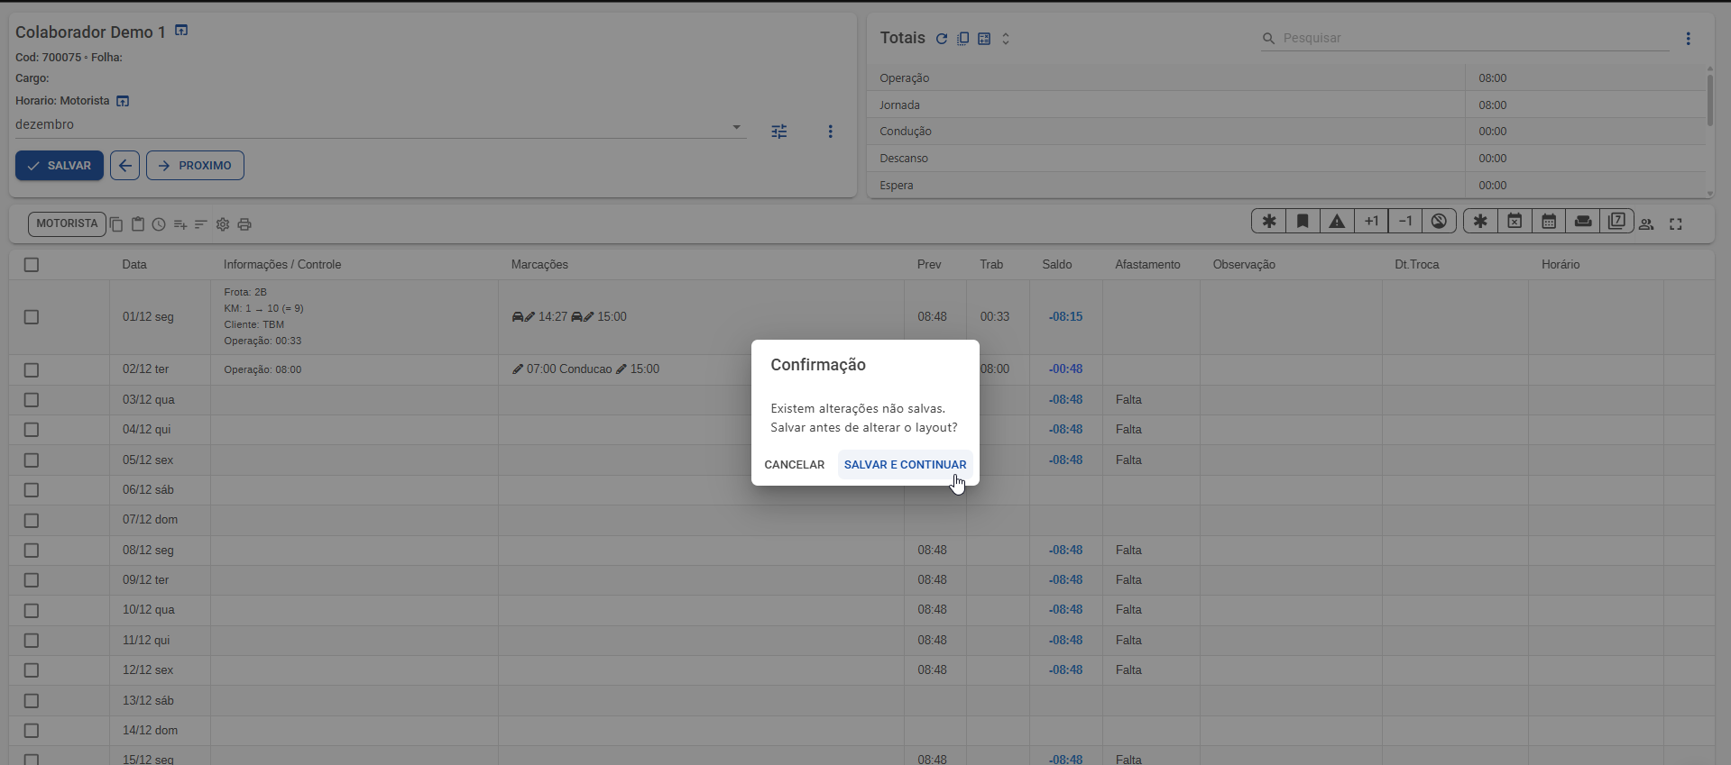The image size is (1731, 765).
Task: Click the SALVAR button
Action: click(x=60, y=166)
